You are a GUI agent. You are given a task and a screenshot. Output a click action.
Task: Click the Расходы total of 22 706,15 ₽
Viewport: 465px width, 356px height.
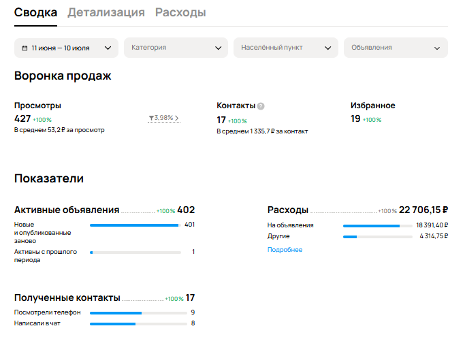423,210
